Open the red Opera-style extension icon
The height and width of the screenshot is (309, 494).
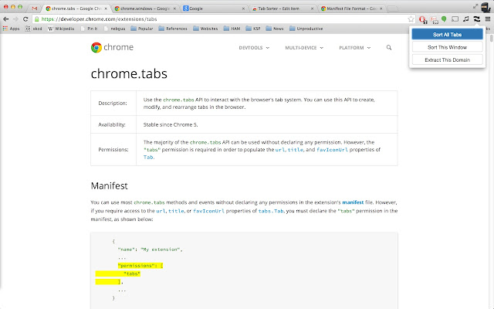423,19
